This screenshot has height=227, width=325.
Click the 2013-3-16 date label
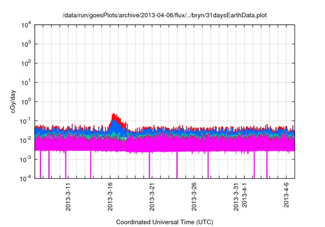110,197
